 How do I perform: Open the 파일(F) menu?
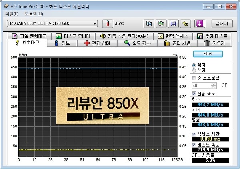(x=12, y=14)
